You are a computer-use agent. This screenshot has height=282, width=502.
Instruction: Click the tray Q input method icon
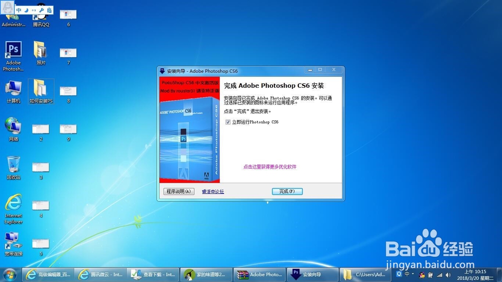click(399, 274)
